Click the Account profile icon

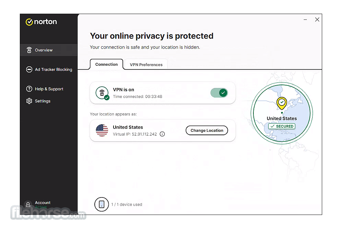pyautogui.click(x=28, y=204)
